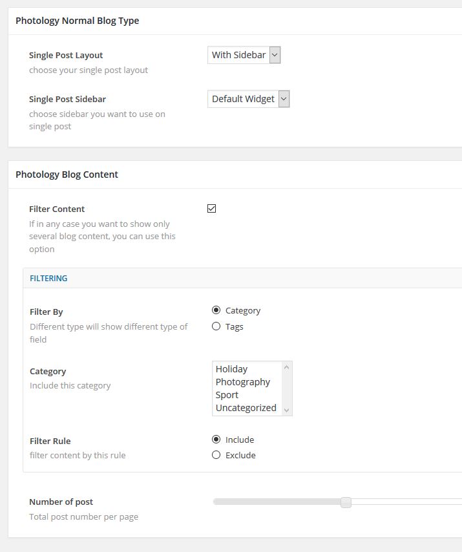
Task: Click slider track right of the handle
Action: click(x=407, y=502)
